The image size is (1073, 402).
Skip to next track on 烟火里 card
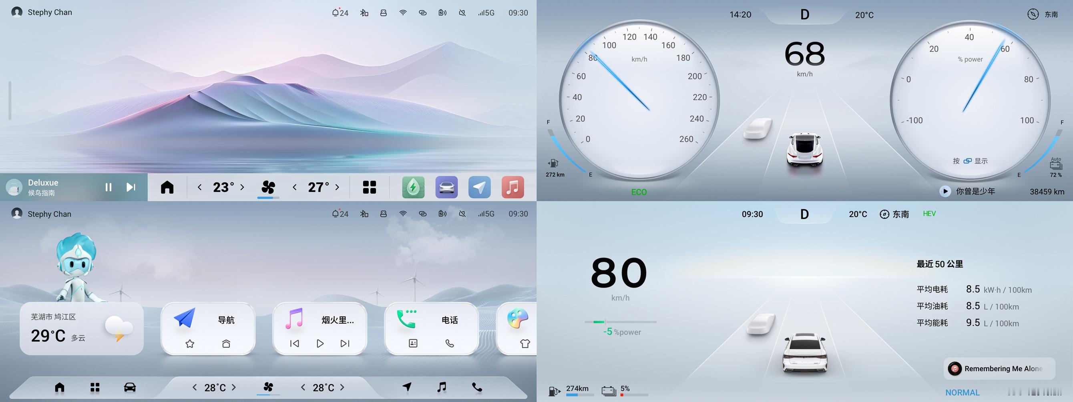(345, 343)
